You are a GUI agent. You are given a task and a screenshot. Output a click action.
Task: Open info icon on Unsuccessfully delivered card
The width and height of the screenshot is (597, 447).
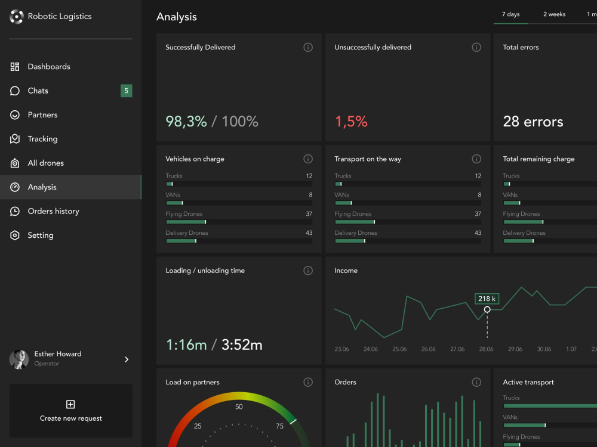476,47
